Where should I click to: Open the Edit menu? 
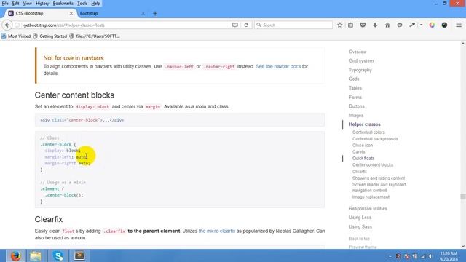(x=15, y=4)
